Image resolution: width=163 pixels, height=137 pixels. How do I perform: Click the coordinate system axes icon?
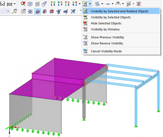pos(14,11)
